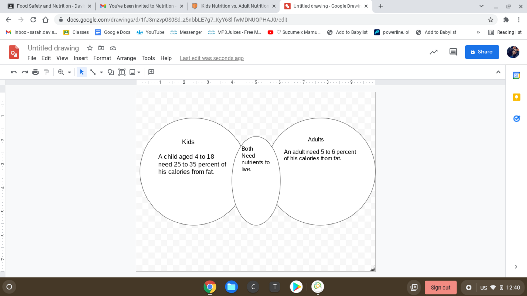Image resolution: width=527 pixels, height=296 pixels.
Task: Open the Arrange menu
Action: click(x=126, y=58)
